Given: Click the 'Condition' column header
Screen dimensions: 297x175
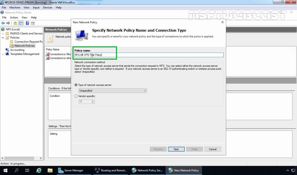Looking at the screenshot, I should [55, 96].
